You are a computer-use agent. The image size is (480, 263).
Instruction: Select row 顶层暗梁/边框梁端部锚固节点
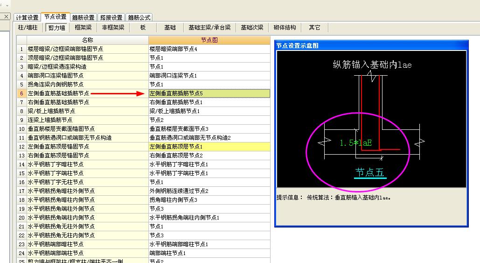pyautogui.click(x=88, y=58)
